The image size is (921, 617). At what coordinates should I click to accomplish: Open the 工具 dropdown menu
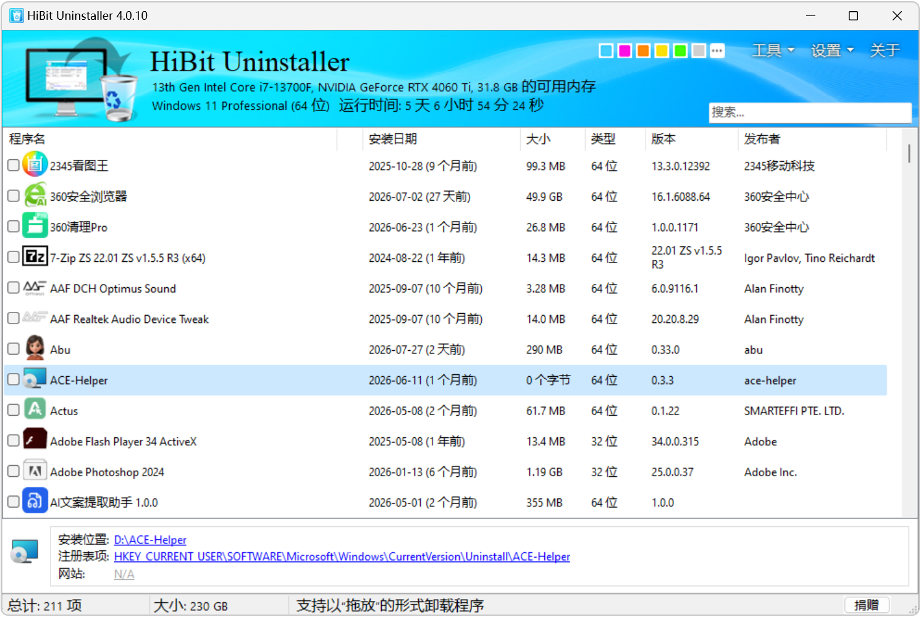pos(773,50)
